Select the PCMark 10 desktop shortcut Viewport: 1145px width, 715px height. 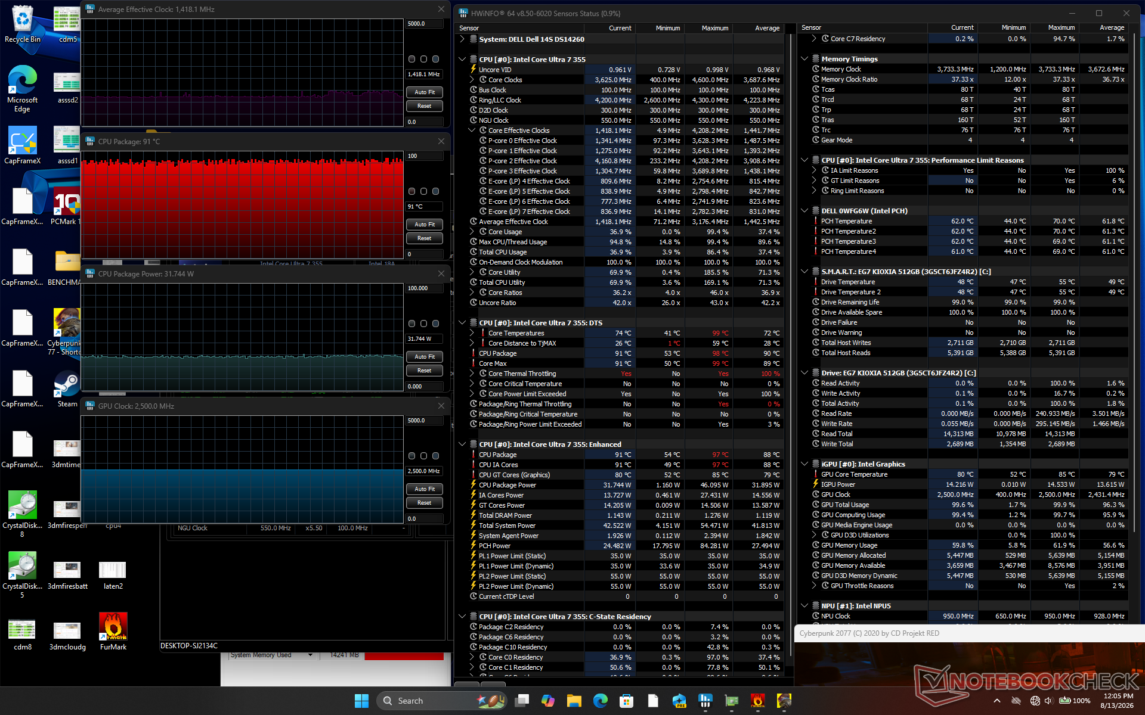[66, 206]
